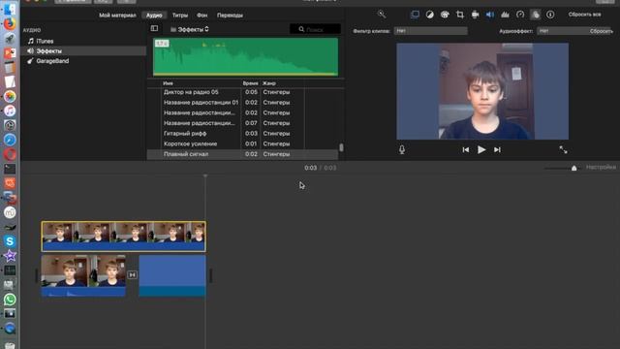This screenshot has width=620, height=349.
Task: Open Finder from the Dock
Action: pos(10,9)
